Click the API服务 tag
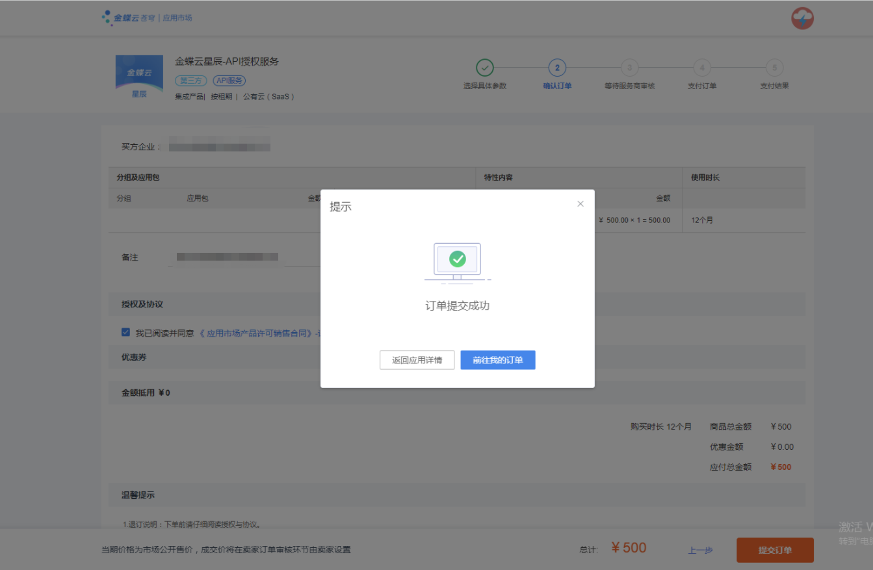The height and width of the screenshot is (570, 873). coord(229,81)
